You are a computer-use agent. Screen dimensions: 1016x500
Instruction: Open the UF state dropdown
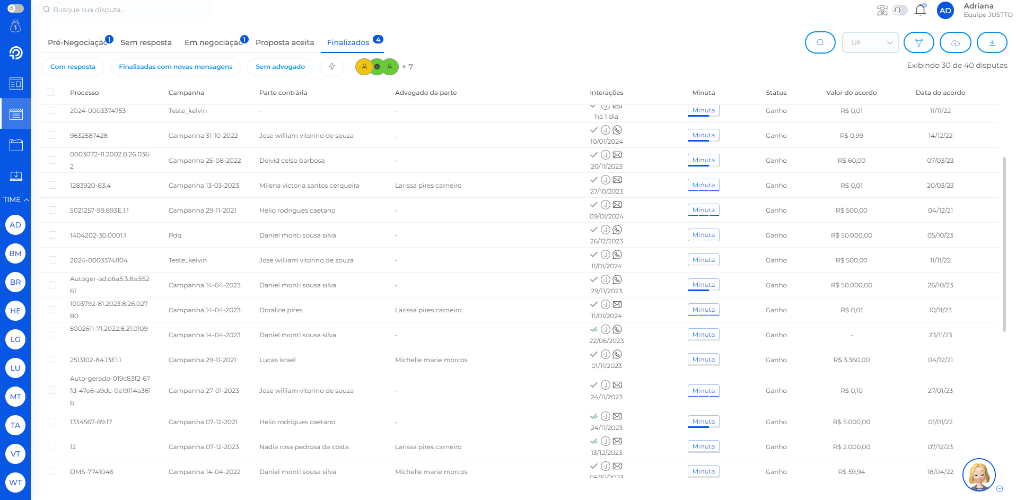[x=870, y=42]
